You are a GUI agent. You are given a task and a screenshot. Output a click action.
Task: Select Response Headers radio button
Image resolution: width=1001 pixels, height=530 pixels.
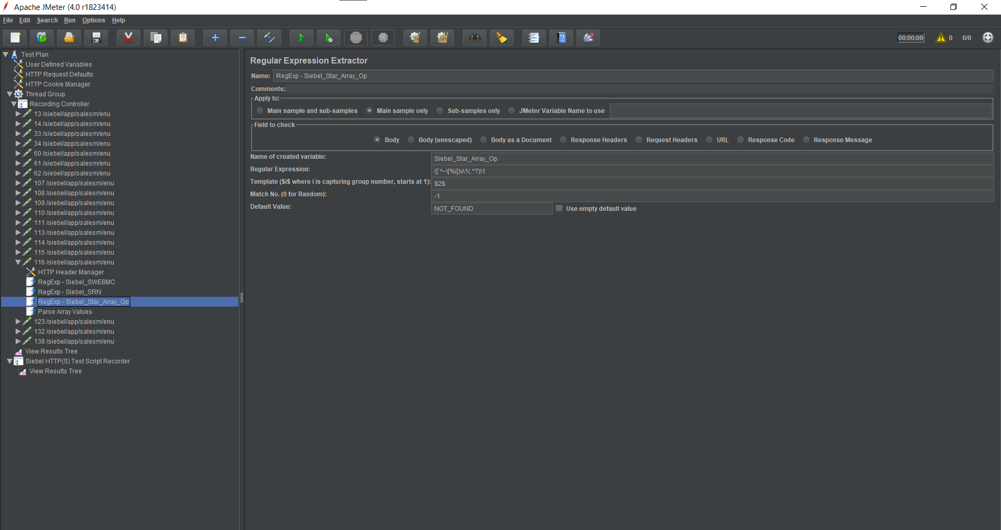[564, 140]
